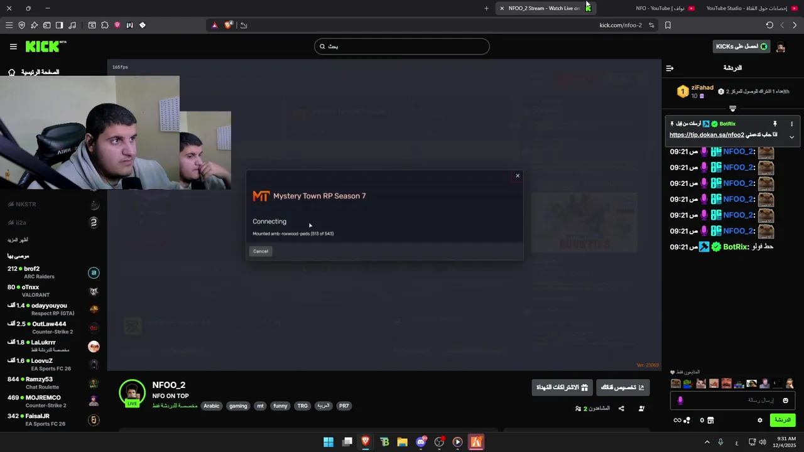Switch to the NFO YouTube tab
Image resolution: width=804 pixels, height=452 pixels.
click(665, 8)
